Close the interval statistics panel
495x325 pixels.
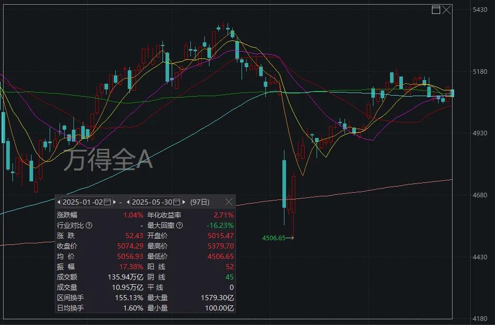click(x=229, y=202)
